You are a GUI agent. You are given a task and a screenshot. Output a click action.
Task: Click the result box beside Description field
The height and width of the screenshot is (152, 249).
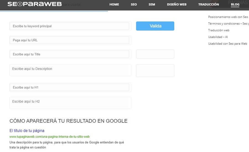(155, 70)
